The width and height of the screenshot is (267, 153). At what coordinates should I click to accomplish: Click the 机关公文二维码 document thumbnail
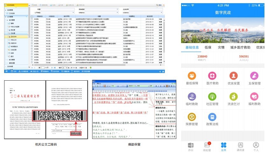click(46, 110)
